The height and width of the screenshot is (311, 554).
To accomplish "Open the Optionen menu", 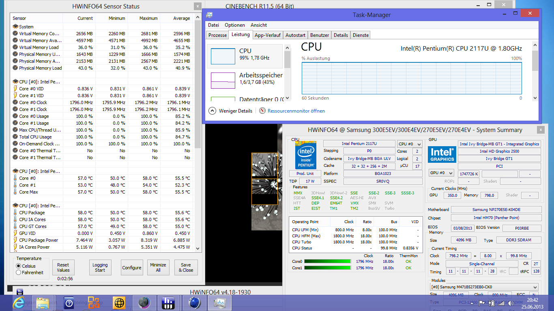I will pyautogui.click(x=235, y=25).
